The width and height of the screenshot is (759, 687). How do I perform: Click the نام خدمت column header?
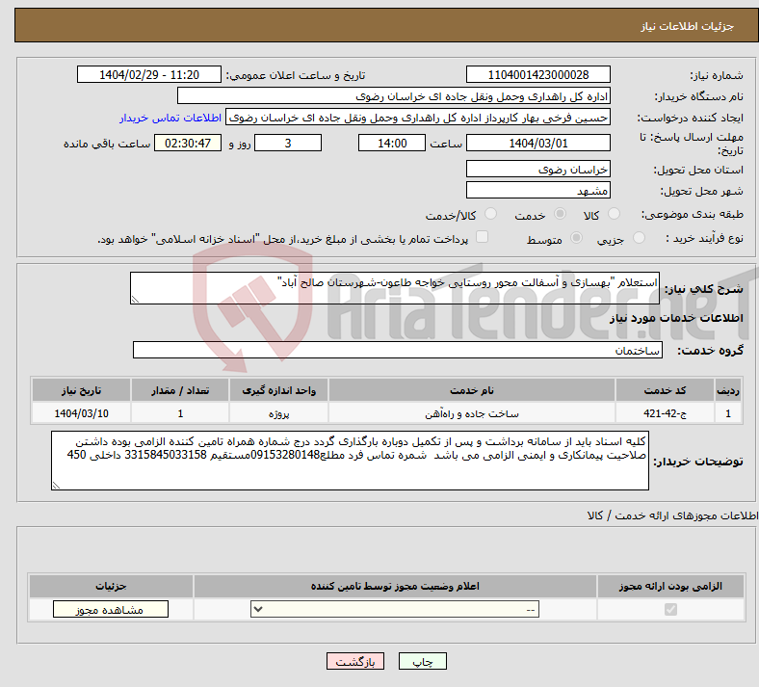[x=471, y=390]
